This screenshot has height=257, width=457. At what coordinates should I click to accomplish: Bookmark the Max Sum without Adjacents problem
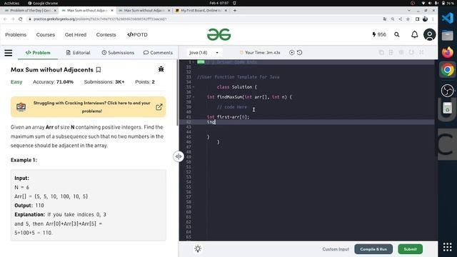point(99,70)
